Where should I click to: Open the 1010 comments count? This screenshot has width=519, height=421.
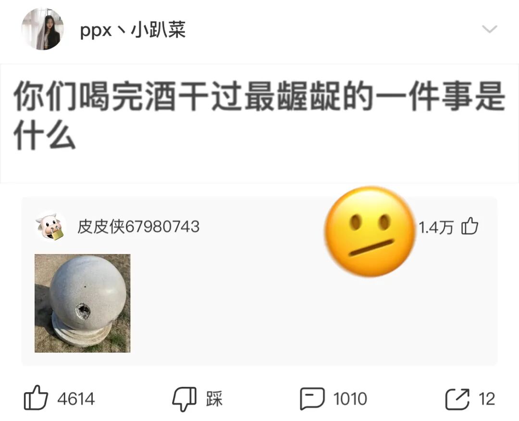[x=350, y=399]
